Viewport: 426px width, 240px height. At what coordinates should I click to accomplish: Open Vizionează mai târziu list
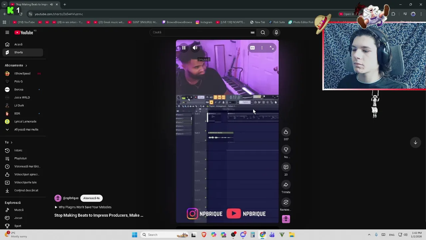tap(23, 166)
